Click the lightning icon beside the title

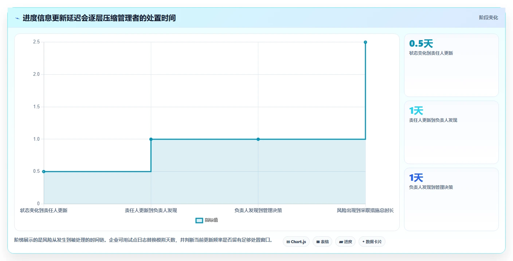(x=17, y=18)
